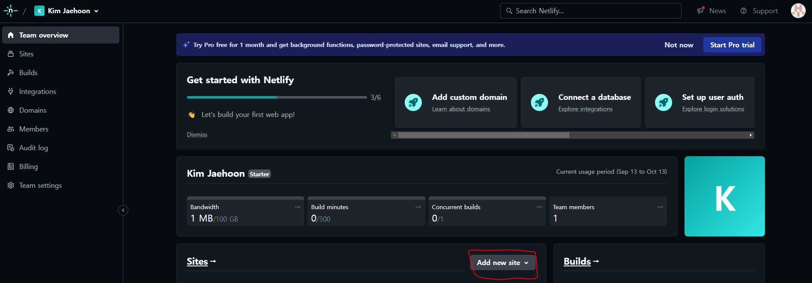Select Team overview in the sidebar

click(61, 35)
